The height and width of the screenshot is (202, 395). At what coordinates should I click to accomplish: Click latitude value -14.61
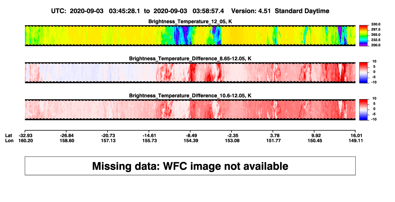[150, 135]
